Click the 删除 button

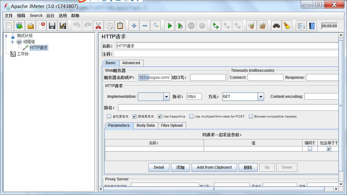tap(248, 167)
